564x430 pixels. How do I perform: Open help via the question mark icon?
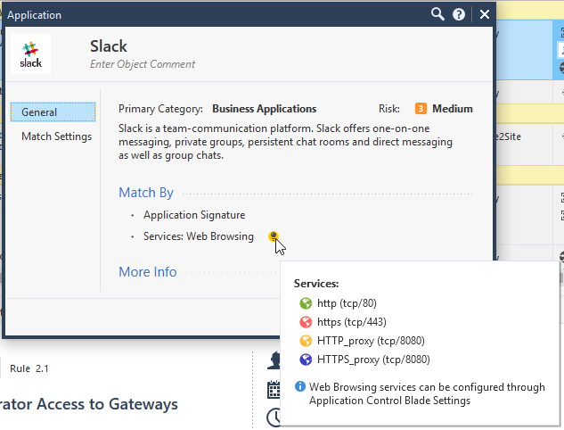coord(459,14)
